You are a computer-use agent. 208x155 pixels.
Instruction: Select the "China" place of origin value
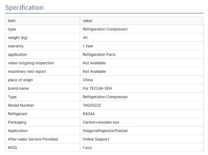(x=88, y=80)
